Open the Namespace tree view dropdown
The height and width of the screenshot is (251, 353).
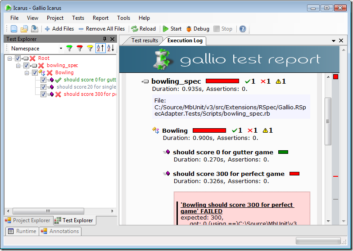pos(61,49)
